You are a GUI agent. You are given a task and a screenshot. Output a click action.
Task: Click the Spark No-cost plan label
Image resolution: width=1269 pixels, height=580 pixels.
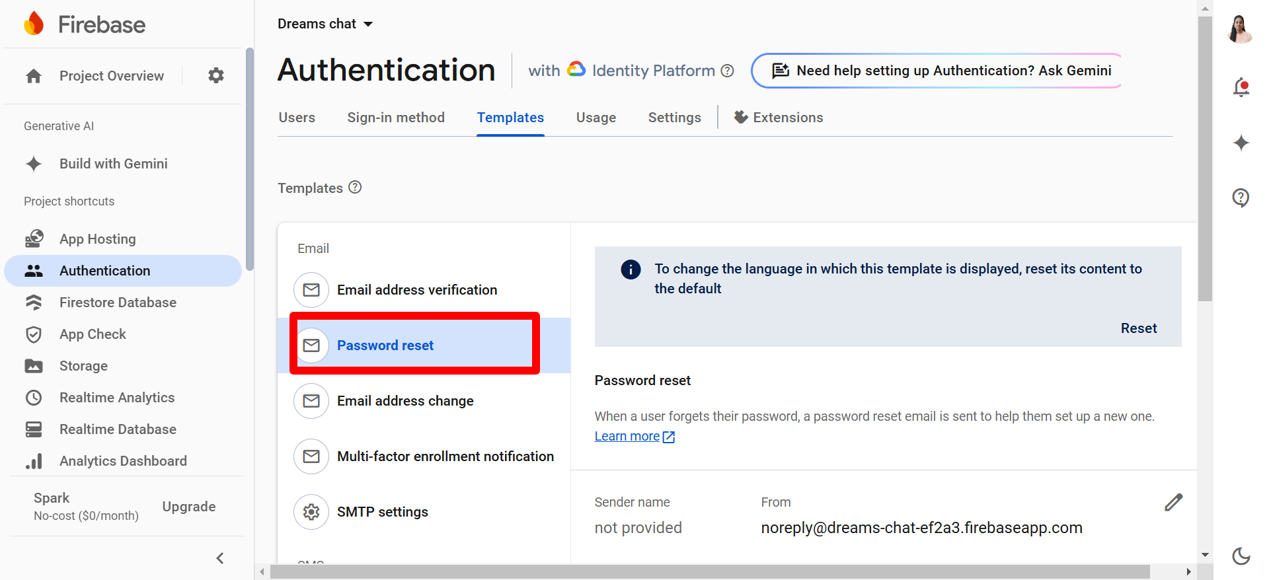[x=86, y=507]
